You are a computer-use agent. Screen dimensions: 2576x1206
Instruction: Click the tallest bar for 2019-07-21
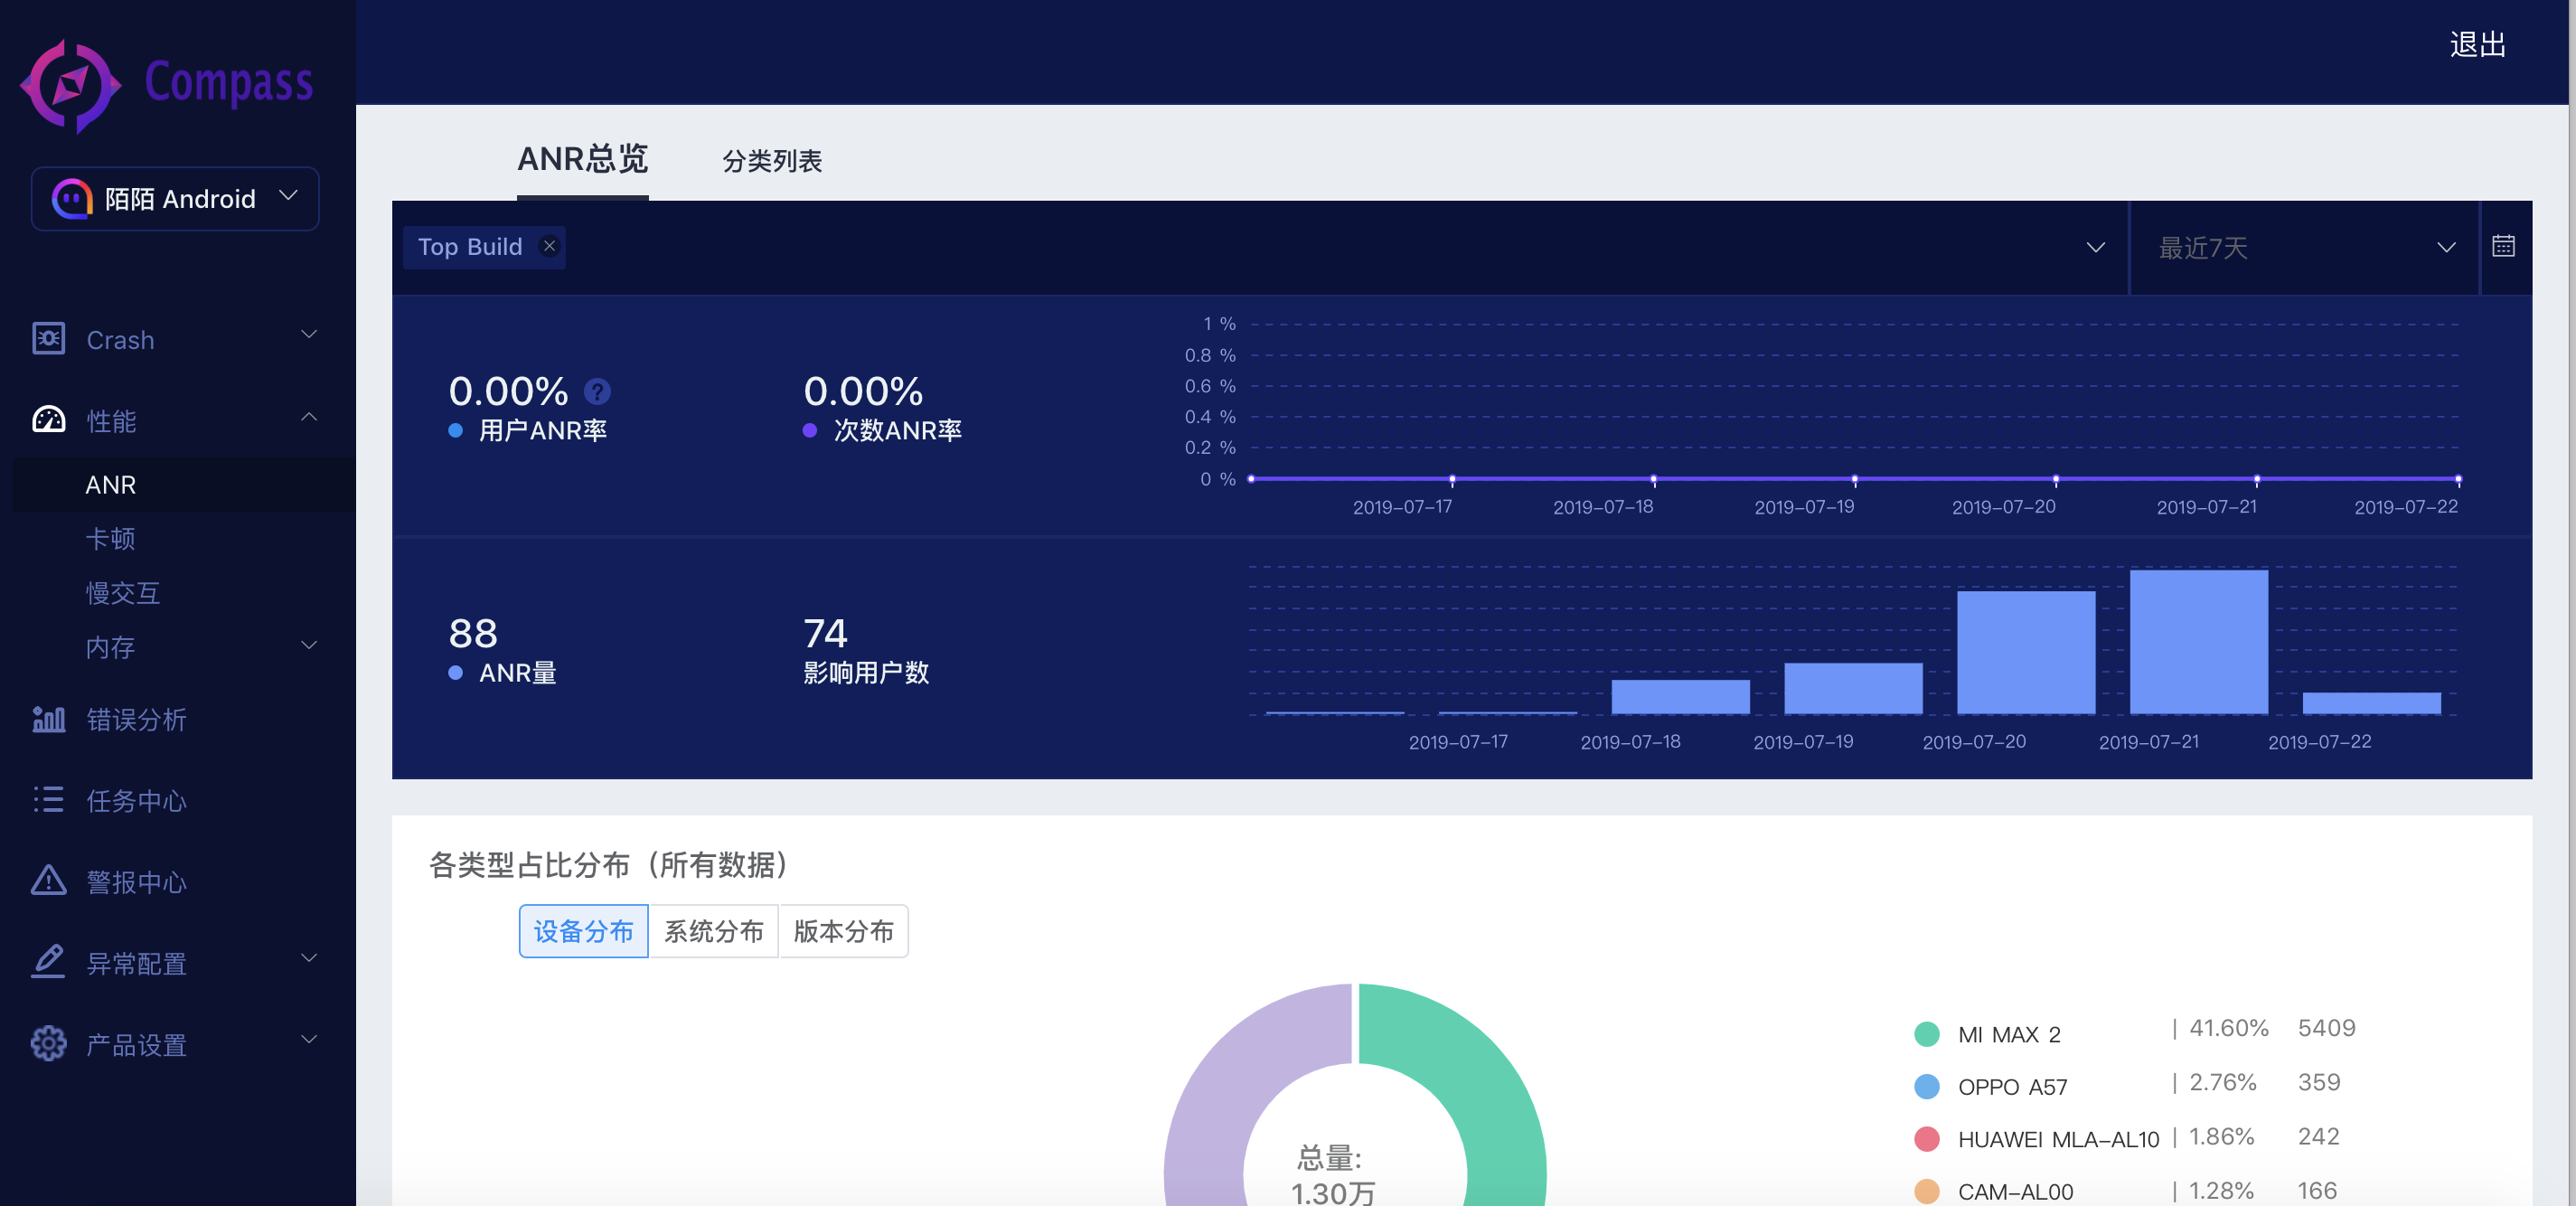coord(2199,642)
